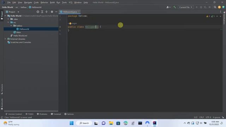Click Expand All in Project panel
This screenshot has width=226, height=127.
[x=42, y=12]
